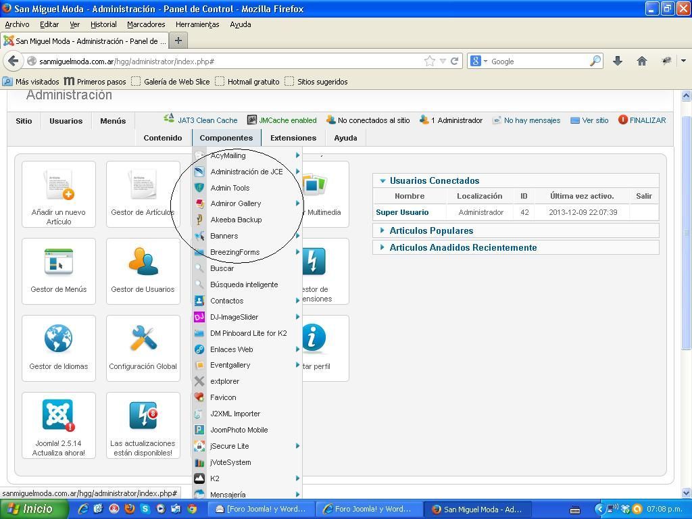692x519 pixels.
Task: Switch to San Miguel Moda taskbar window
Action: [476, 510]
